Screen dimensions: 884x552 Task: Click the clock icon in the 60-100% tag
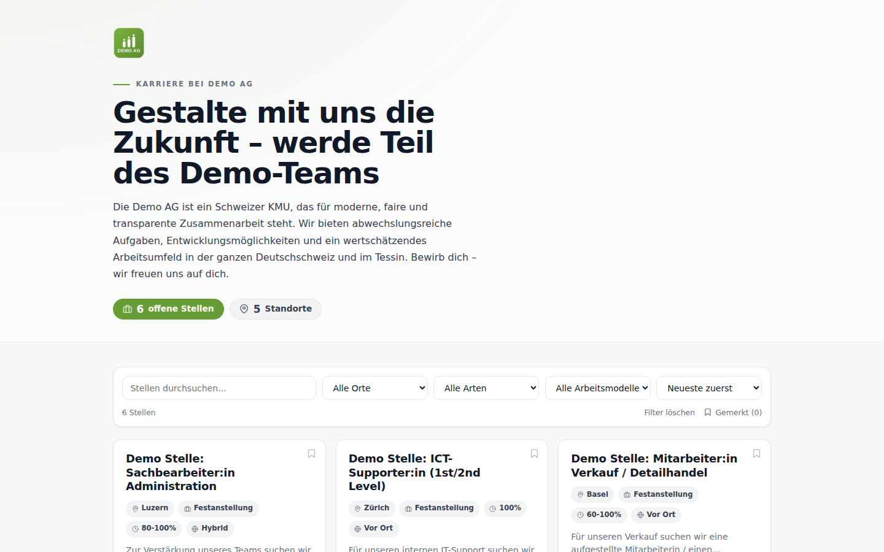click(x=580, y=515)
